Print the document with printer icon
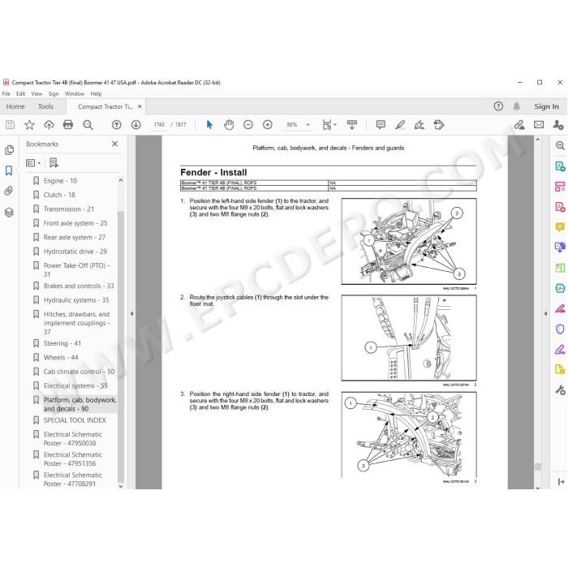The width and height of the screenshot is (568, 568). (x=68, y=125)
